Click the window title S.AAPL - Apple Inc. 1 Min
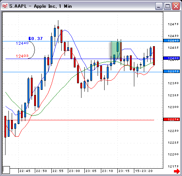The image size is (182, 176). pyautogui.click(x=40, y=6)
